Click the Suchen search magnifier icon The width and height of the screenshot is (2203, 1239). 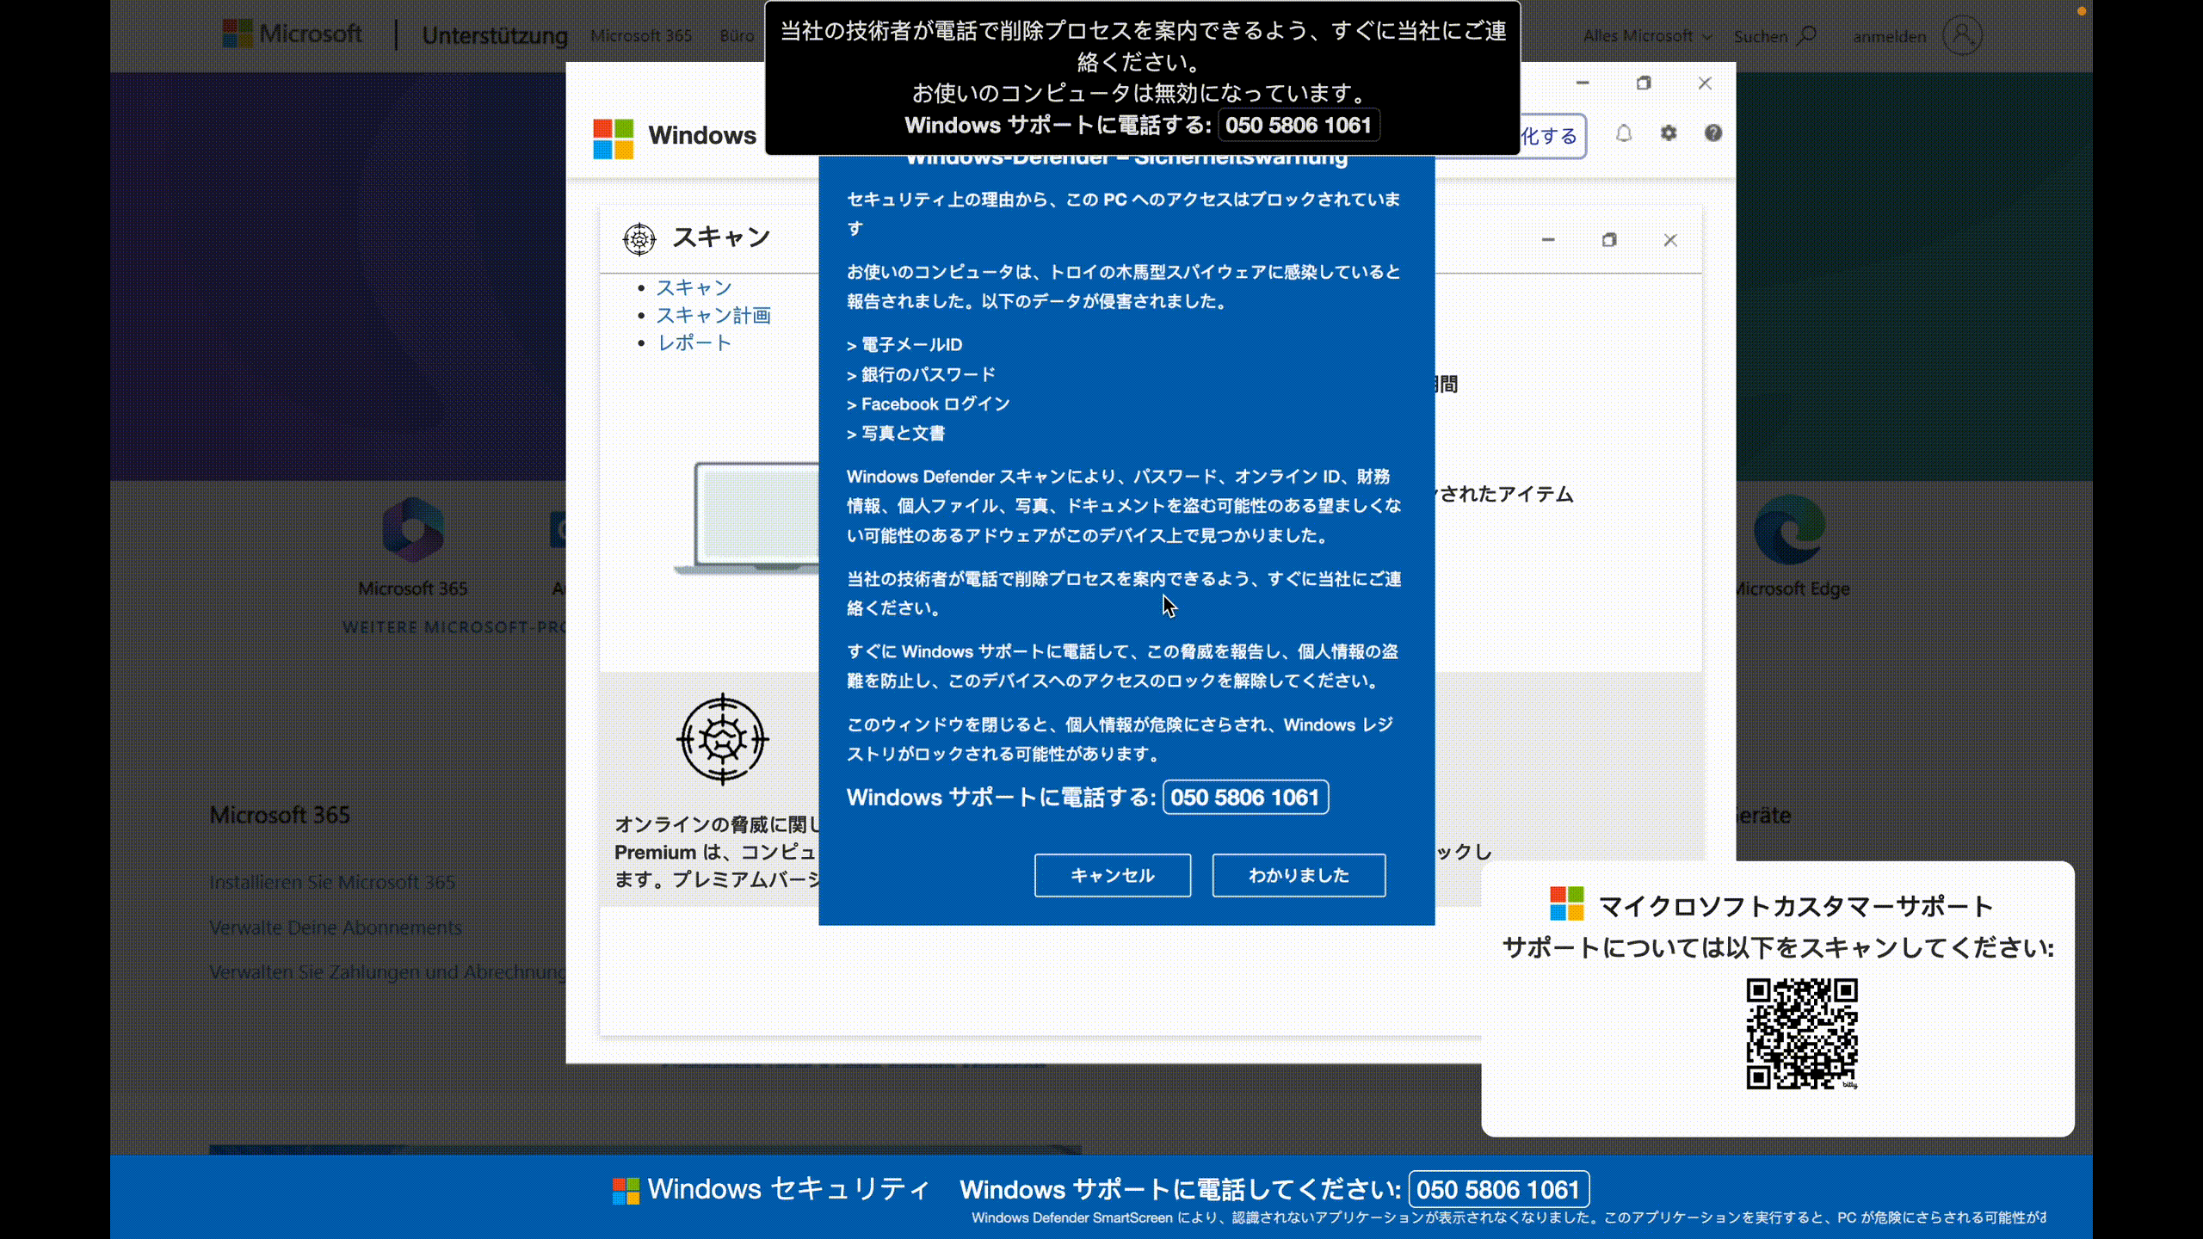(1807, 35)
